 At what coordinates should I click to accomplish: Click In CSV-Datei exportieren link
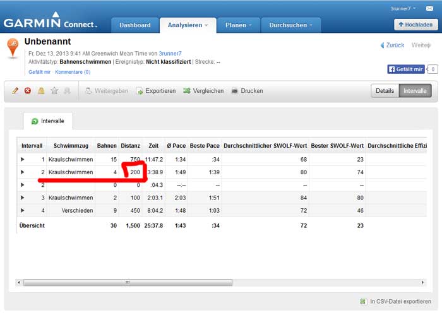pyautogui.click(x=400, y=302)
